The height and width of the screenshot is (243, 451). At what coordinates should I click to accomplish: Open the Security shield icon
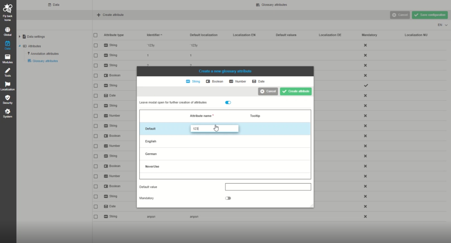point(8,98)
